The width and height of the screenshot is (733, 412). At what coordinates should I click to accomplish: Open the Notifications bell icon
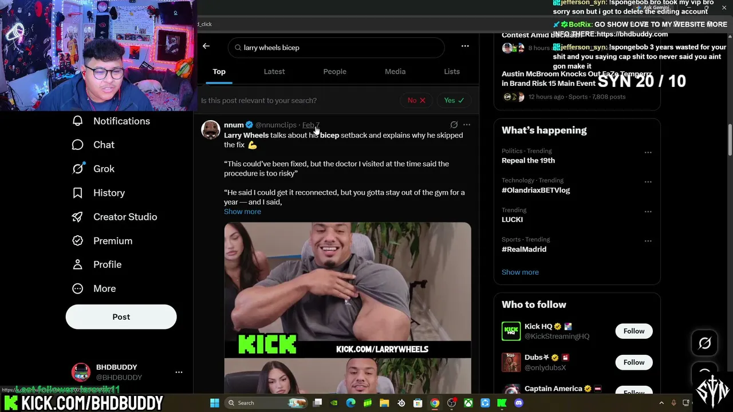click(x=78, y=121)
